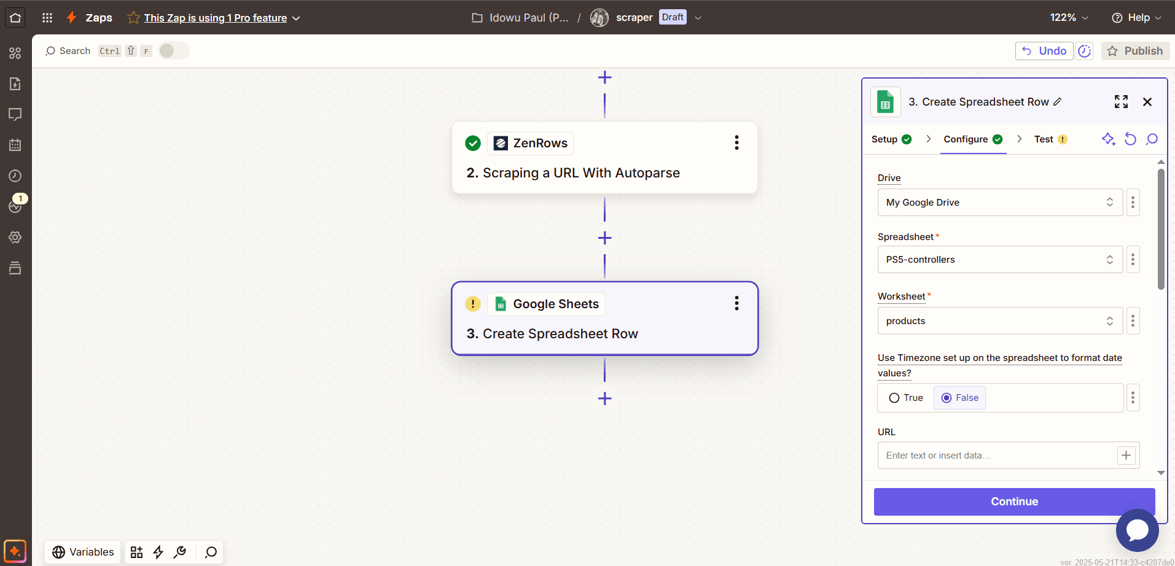The width and height of the screenshot is (1175, 566).
Task: Open the sidebar dashboard grid icon
Action: 15,53
